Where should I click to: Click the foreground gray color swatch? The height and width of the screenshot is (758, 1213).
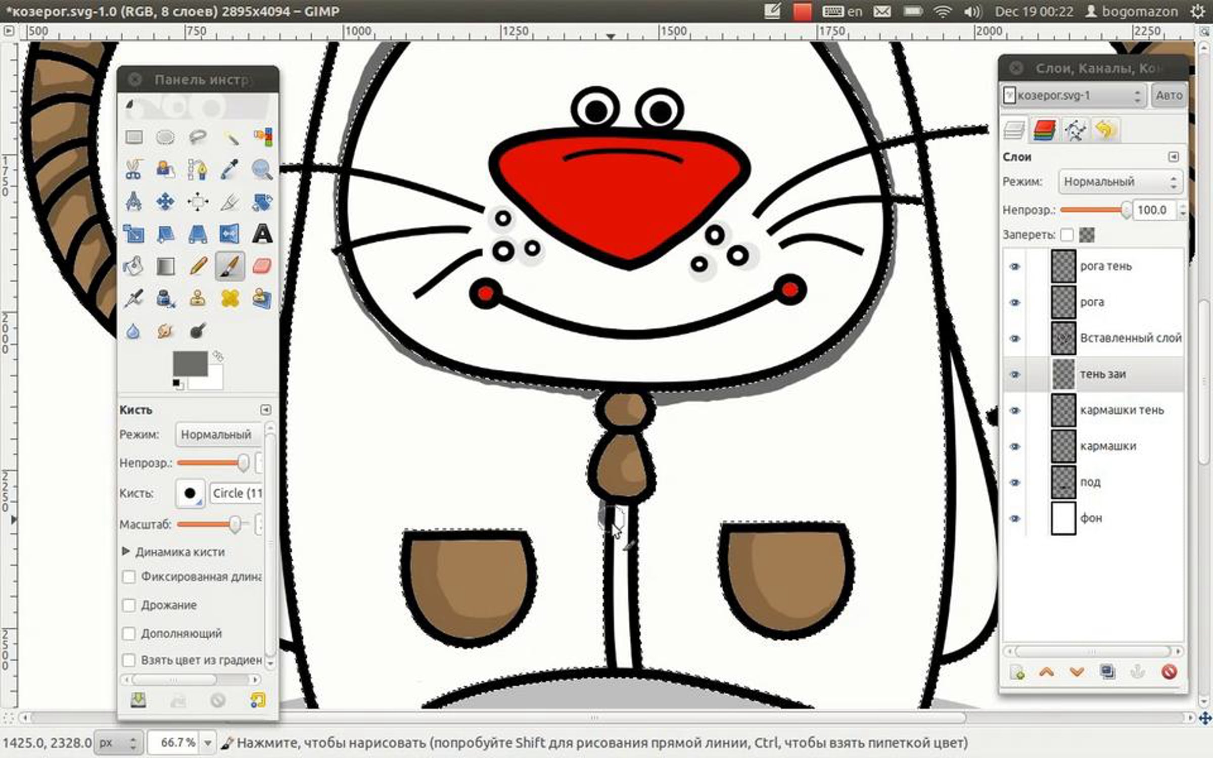[x=190, y=363]
